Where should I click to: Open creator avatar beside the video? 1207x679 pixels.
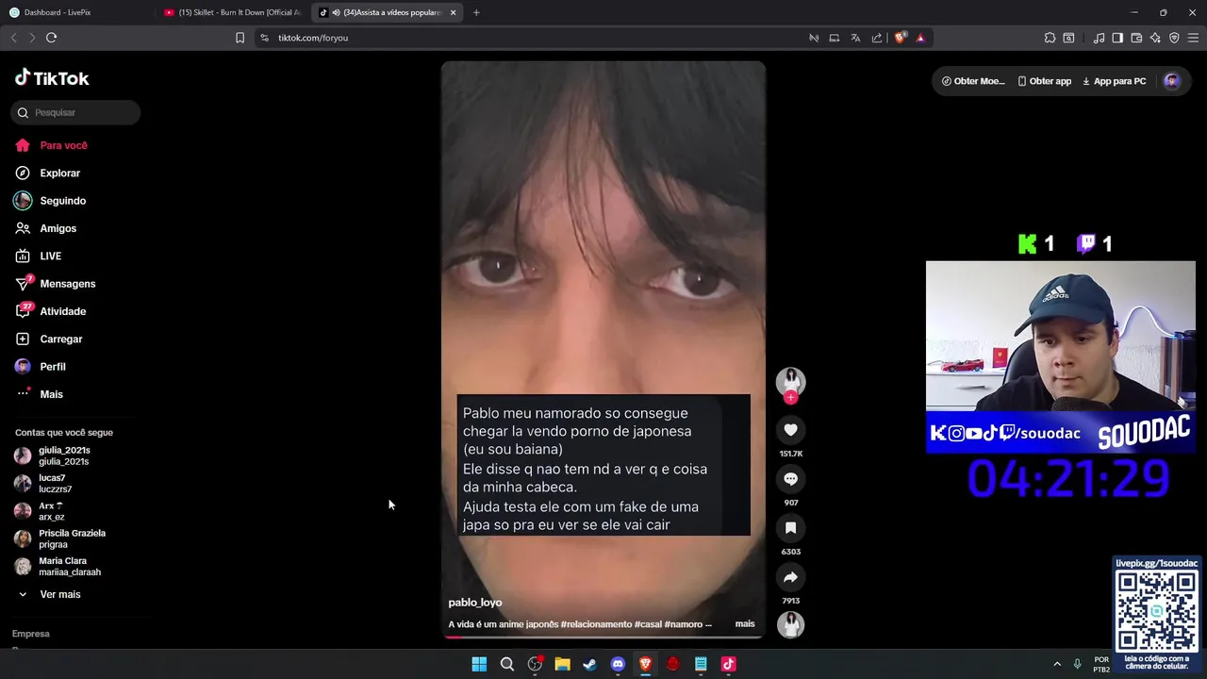790,381
